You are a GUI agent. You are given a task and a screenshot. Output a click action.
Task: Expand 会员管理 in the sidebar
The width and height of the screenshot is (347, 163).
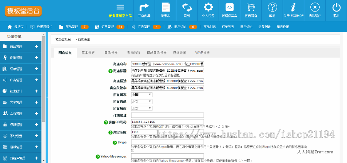[37, 113]
